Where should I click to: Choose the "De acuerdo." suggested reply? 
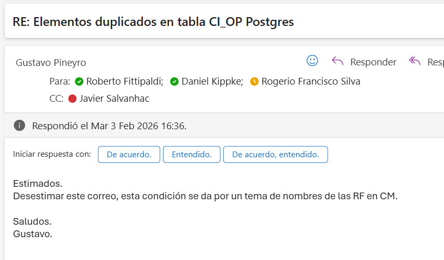pyautogui.click(x=129, y=155)
